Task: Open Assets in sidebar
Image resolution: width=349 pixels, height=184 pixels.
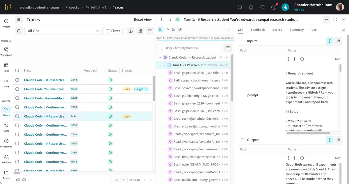Action: click(x=6, y=175)
